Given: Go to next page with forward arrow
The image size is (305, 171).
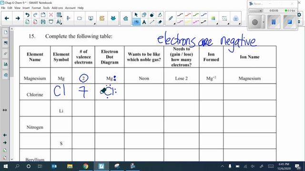Looking at the screenshot, I should [18, 18].
